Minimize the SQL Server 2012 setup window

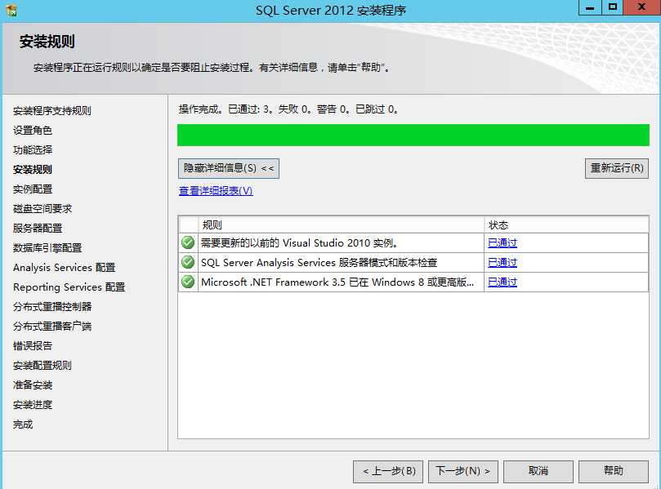coord(590,7)
